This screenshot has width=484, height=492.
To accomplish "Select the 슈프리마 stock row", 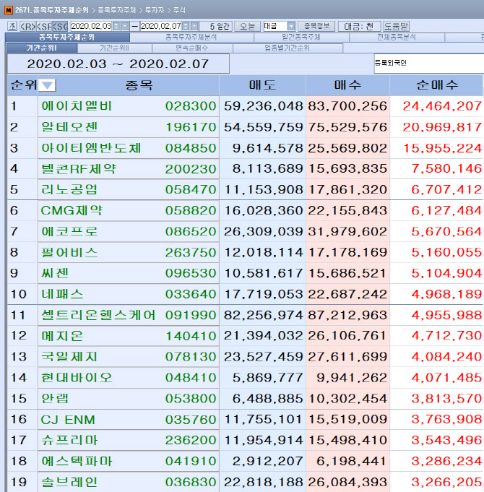I will 245,440.
